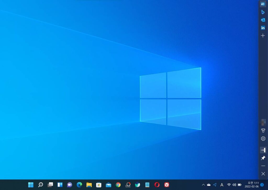268x190 pixels.
Task: Open File Explorer from the taskbar
Action: (89, 185)
